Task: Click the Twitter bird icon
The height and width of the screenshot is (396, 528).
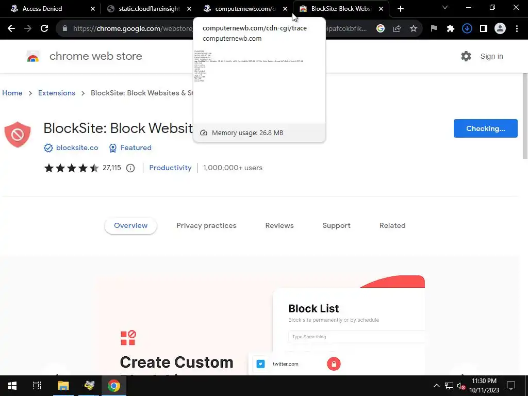Action: pyautogui.click(x=260, y=364)
